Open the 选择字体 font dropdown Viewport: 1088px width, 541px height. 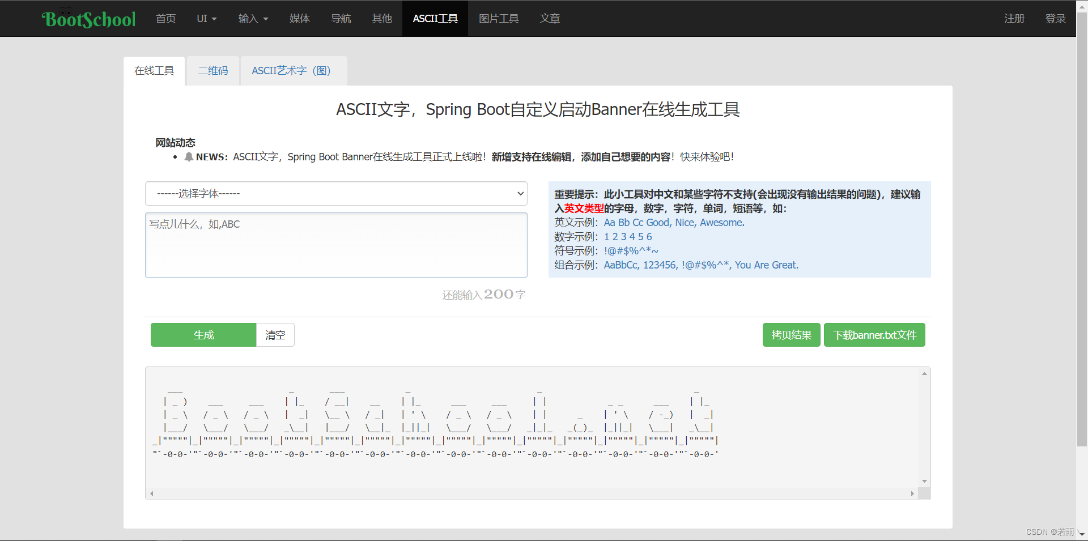336,194
